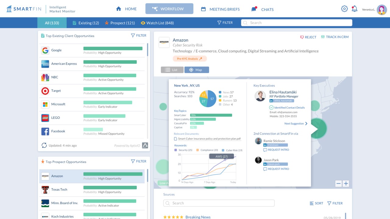This screenshot has width=390, height=219.
Task: Select the Watch List (848) filter tab
Action: 157,23
